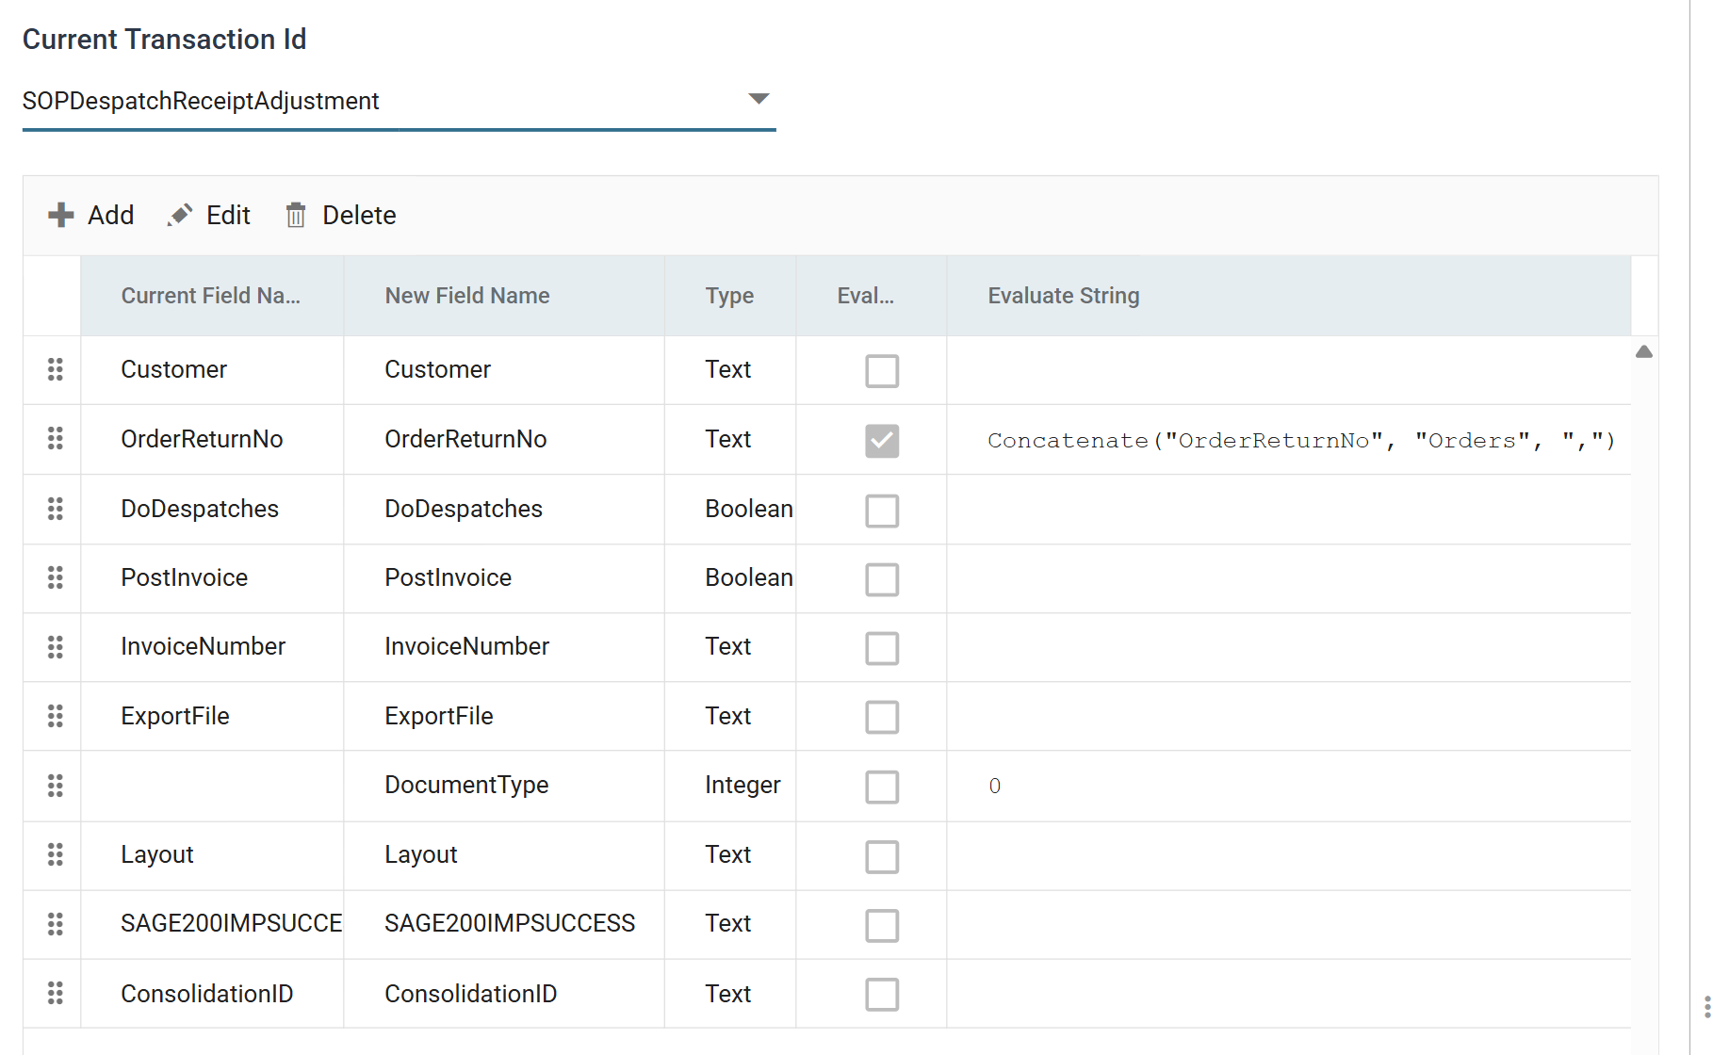
Task: Click the Add button label
Action: [x=111, y=215]
